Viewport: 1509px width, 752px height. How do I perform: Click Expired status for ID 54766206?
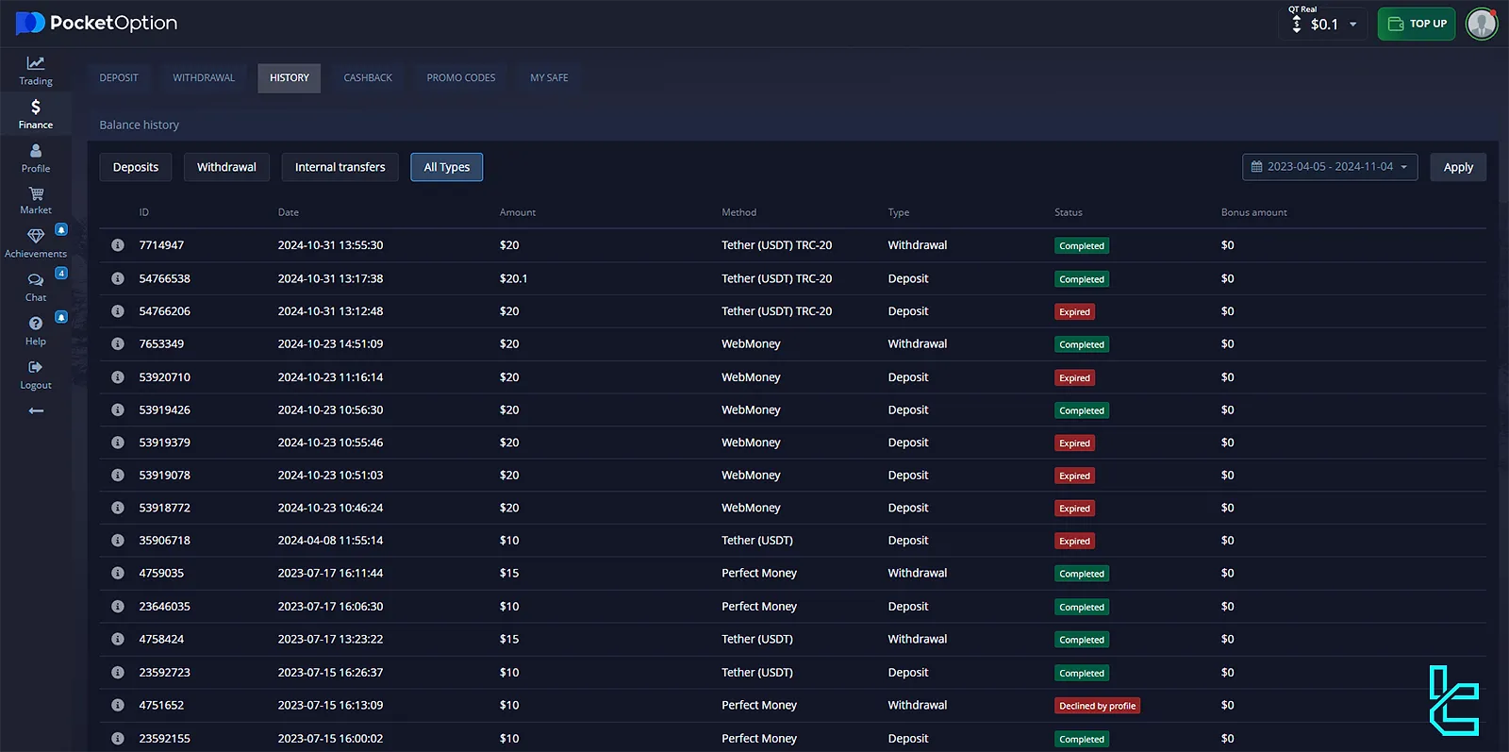tap(1074, 312)
